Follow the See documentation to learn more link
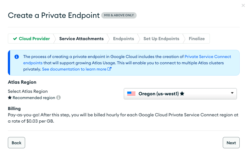246x153 pixels. tap(74, 69)
